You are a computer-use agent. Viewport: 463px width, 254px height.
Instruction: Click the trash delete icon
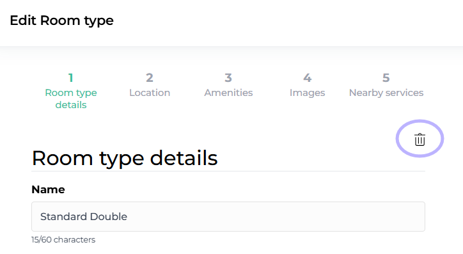(x=420, y=139)
